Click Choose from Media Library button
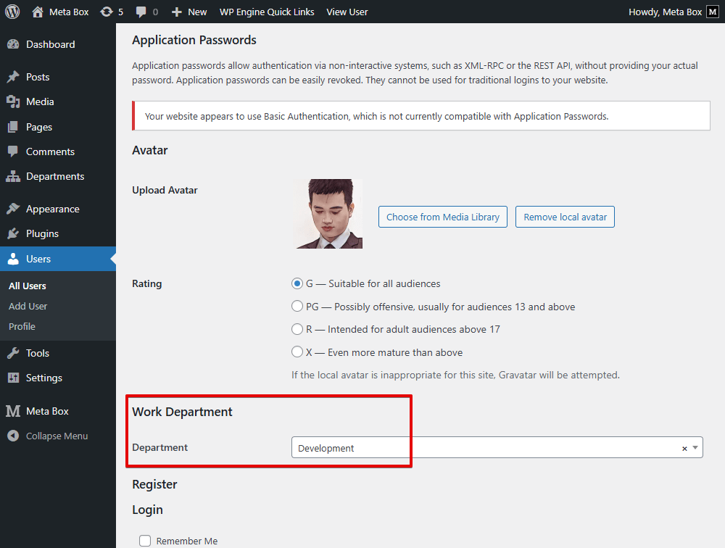Viewport: 725px width, 548px height. pyautogui.click(x=442, y=217)
